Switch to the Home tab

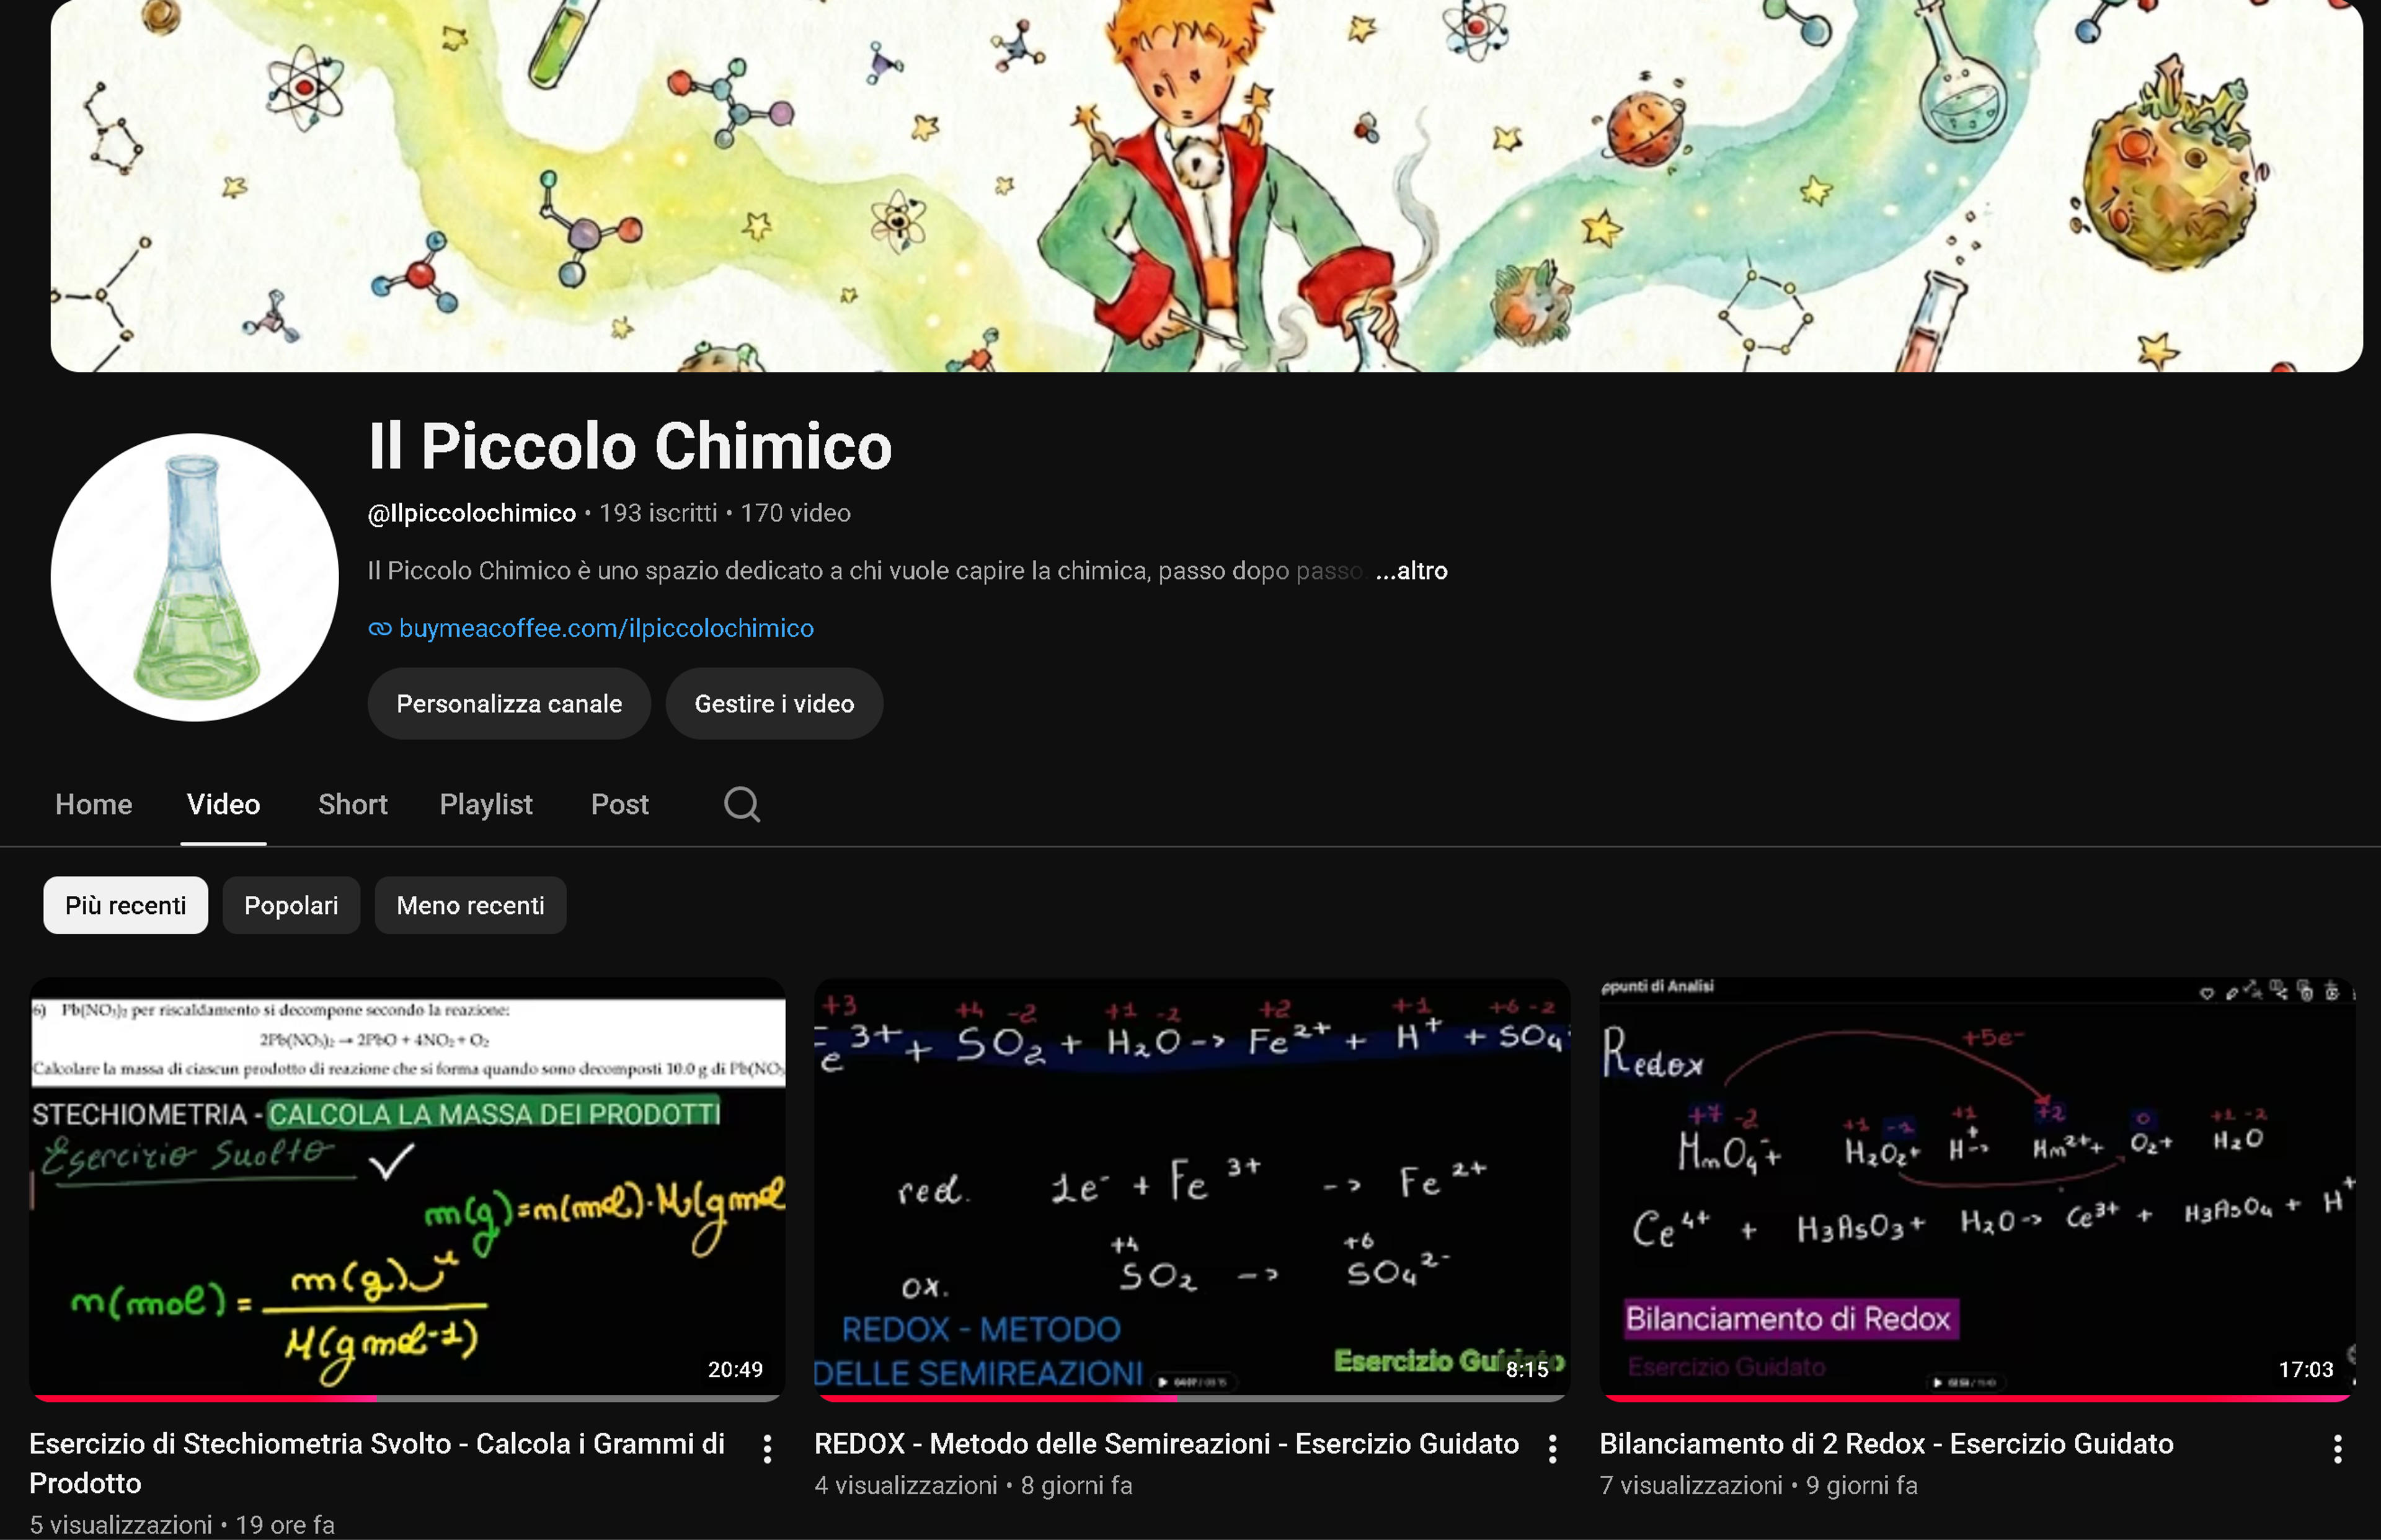[94, 804]
